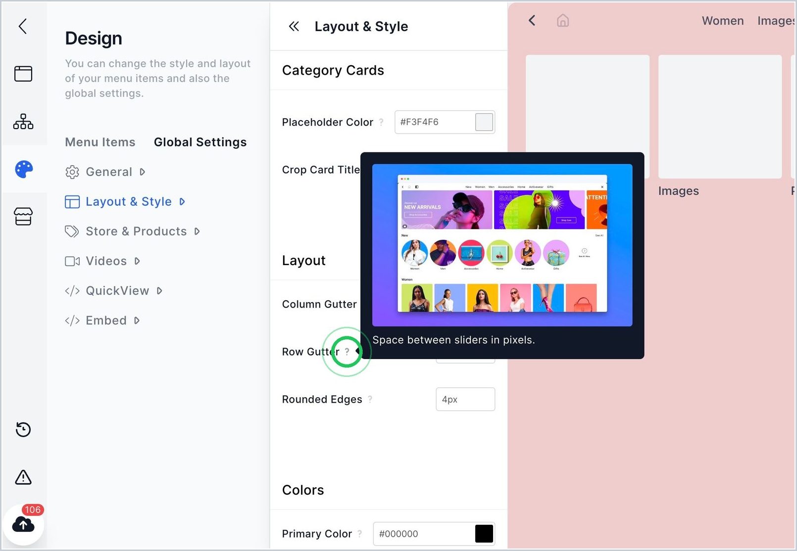Image resolution: width=797 pixels, height=551 pixels.
Task: Open the window layout icon in sidebar
Action: click(23, 74)
